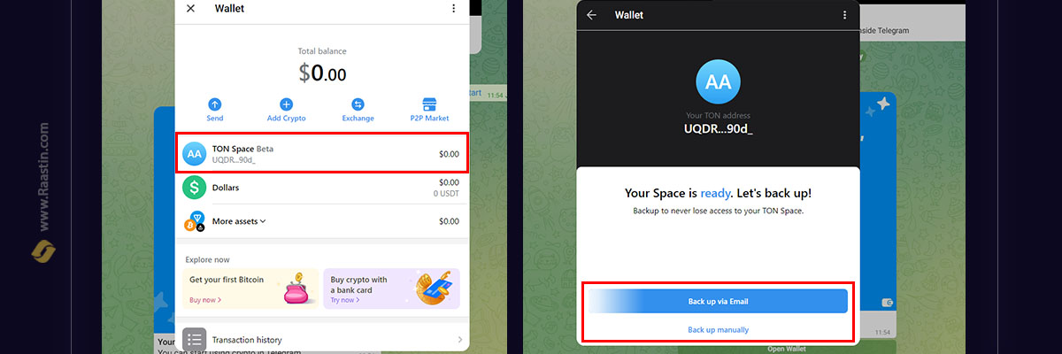Open the TON Space Beta row
This screenshot has width=1062, height=354.
322,153
